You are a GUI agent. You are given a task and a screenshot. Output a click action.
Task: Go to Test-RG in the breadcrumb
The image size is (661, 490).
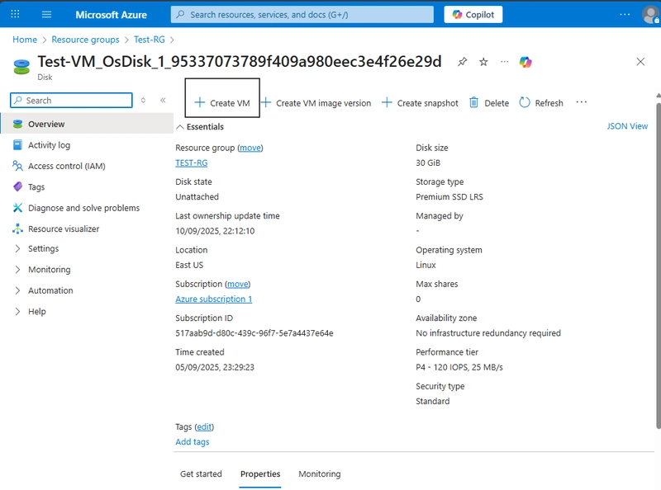point(150,40)
